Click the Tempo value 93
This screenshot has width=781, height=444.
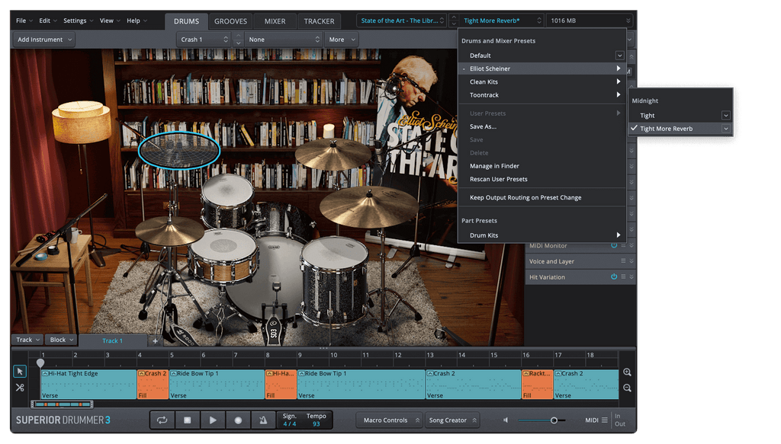[317, 424]
